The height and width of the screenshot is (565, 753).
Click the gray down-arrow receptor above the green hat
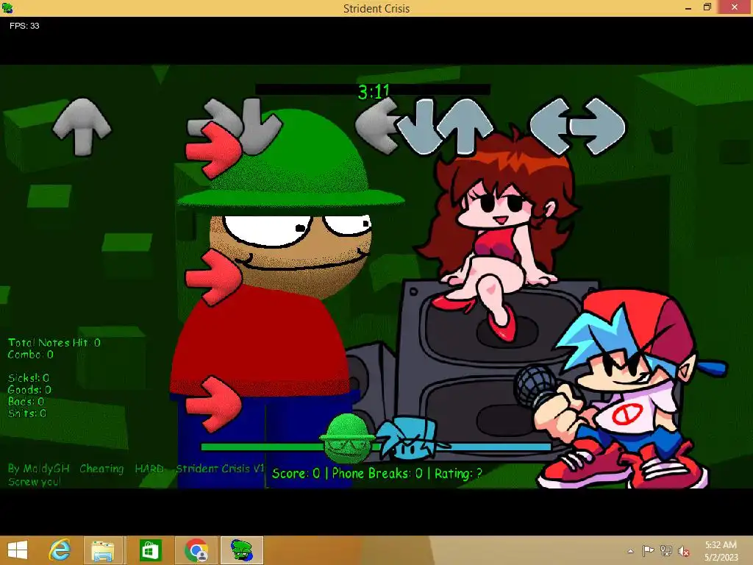pyautogui.click(x=258, y=126)
